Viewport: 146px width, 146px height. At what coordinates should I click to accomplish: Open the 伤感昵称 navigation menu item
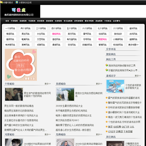click(x=23, y=21)
